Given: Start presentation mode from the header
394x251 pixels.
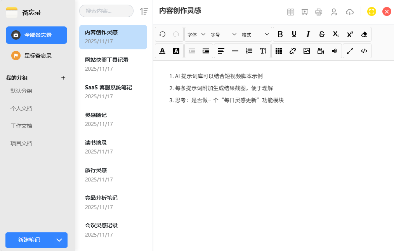Looking at the screenshot, I should click(x=305, y=12).
